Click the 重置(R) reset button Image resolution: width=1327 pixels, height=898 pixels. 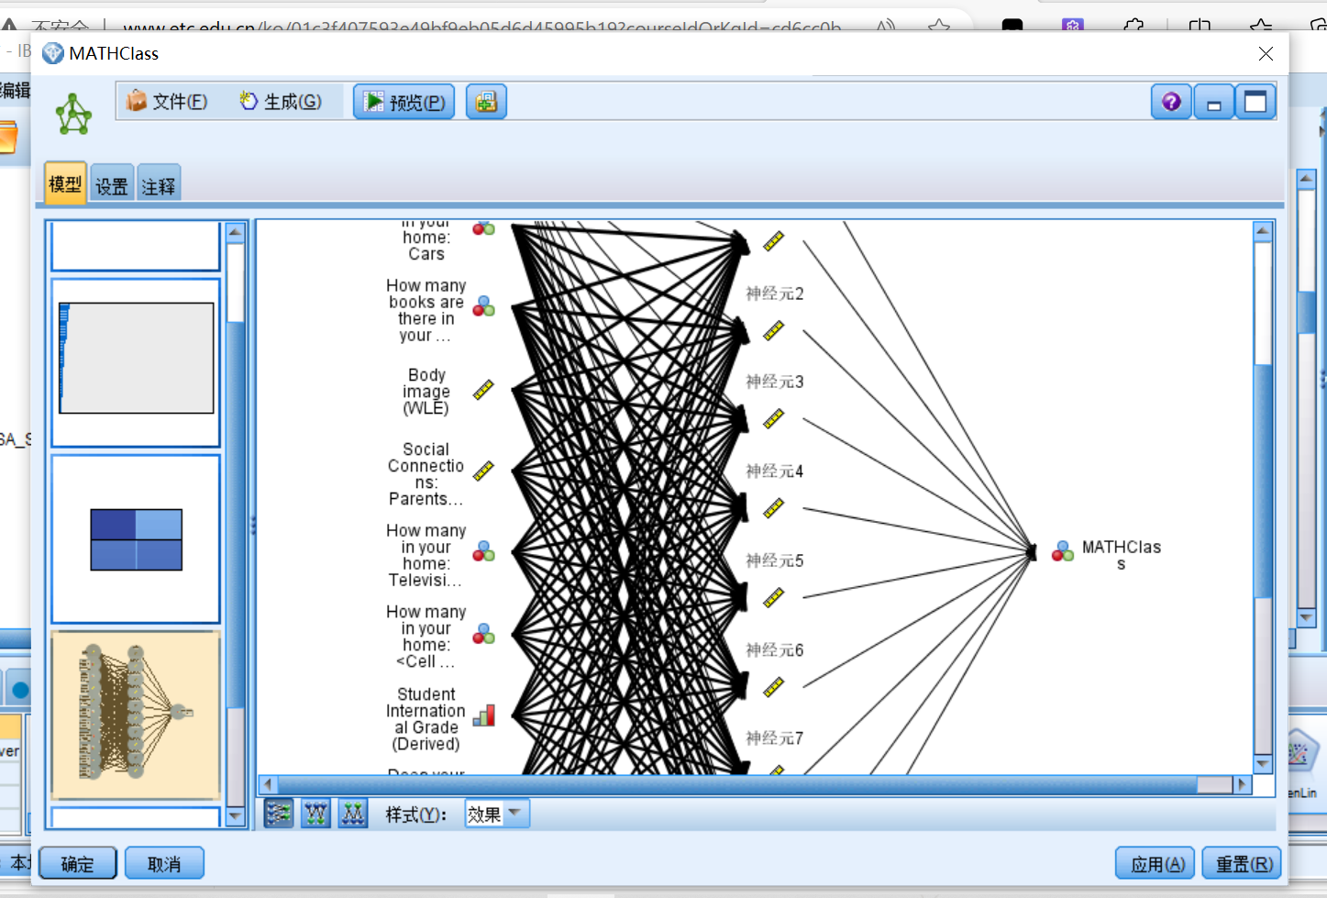pos(1242,863)
